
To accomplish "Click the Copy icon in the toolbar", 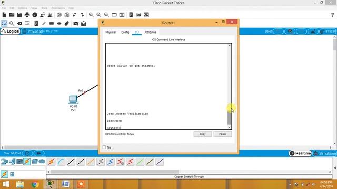I will (59, 15).
